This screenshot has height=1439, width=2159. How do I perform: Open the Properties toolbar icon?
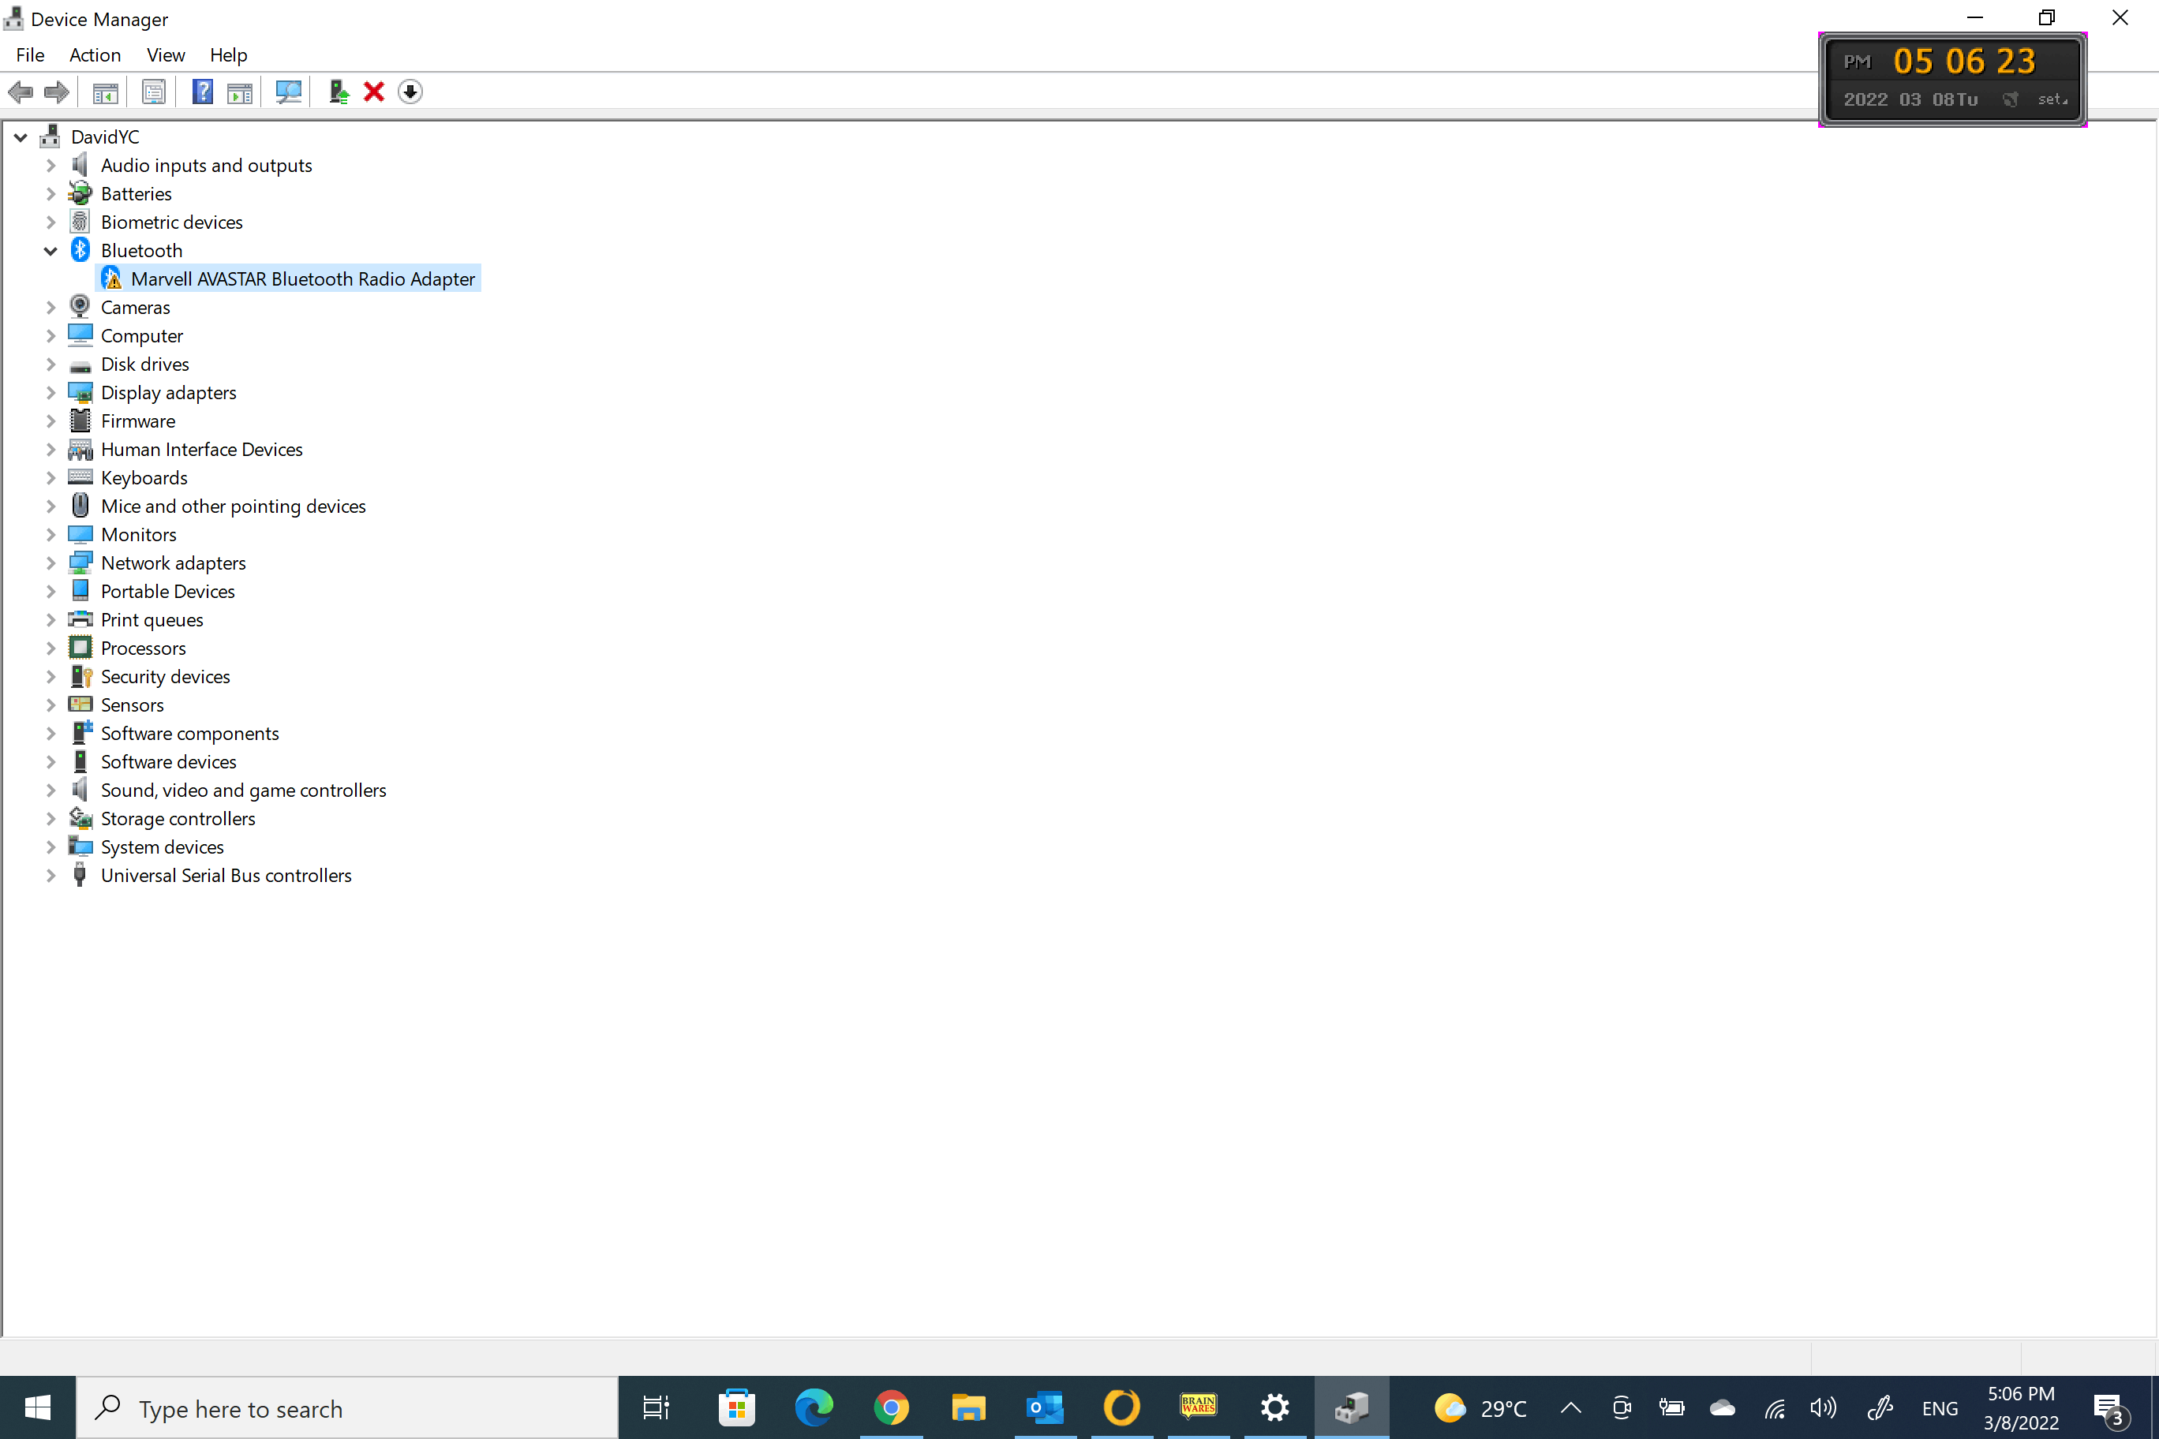pyautogui.click(x=153, y=92)
